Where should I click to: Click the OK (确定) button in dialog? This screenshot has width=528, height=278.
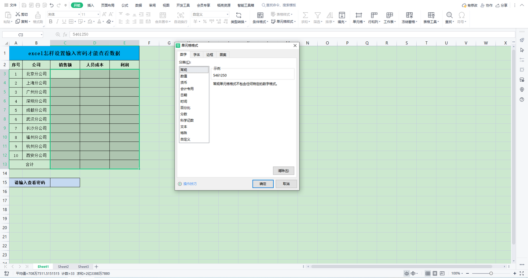click(x=263, y=184)
